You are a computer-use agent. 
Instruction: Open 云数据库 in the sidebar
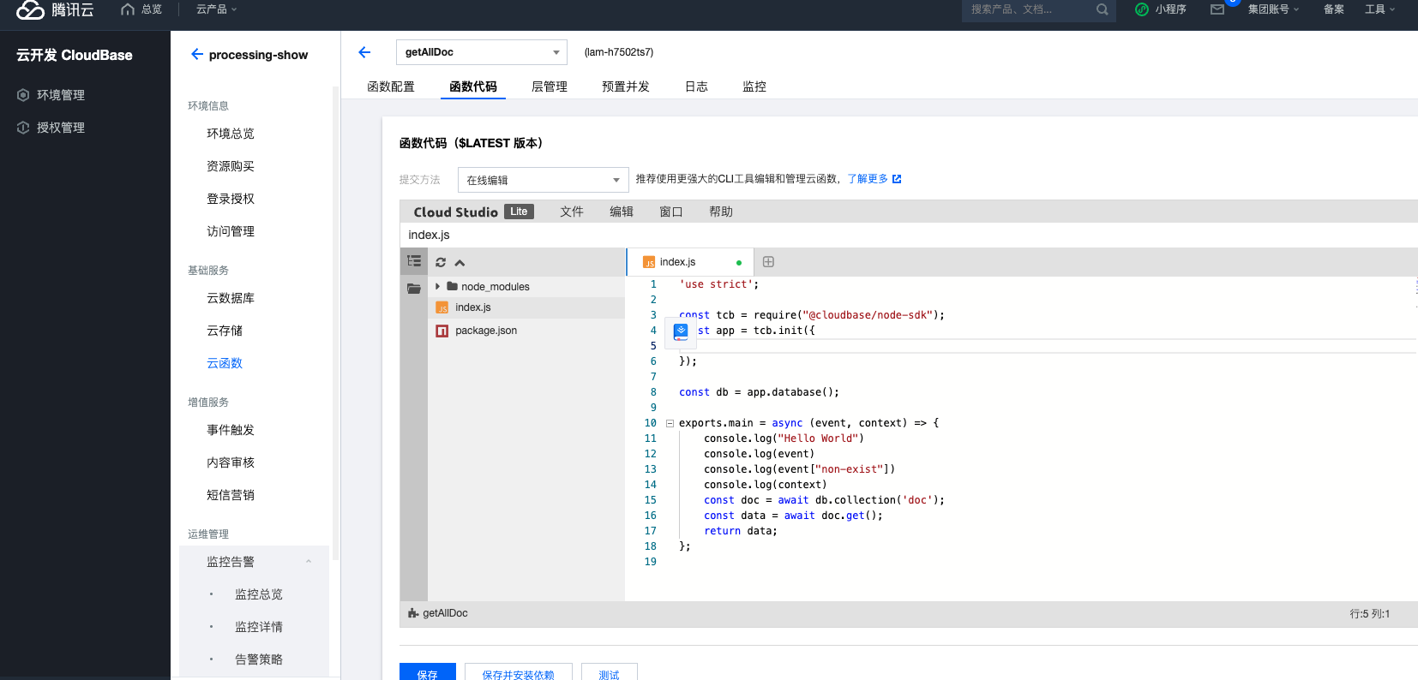[x=231, y=298]
